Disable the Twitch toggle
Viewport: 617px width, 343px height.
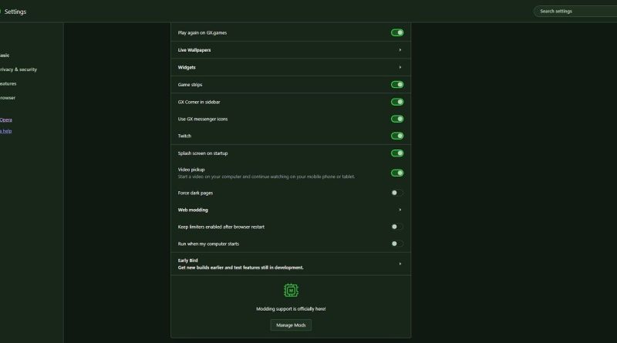(x=397, y=136)
